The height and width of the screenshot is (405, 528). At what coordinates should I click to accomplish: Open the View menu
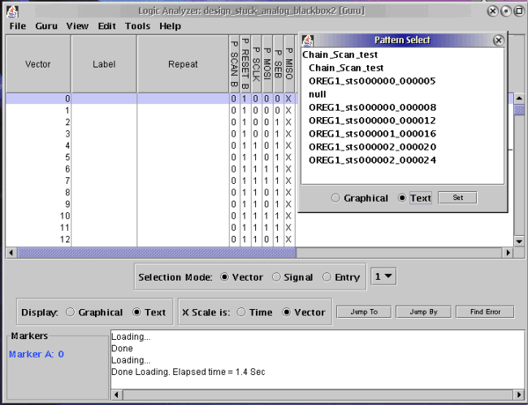77,26
